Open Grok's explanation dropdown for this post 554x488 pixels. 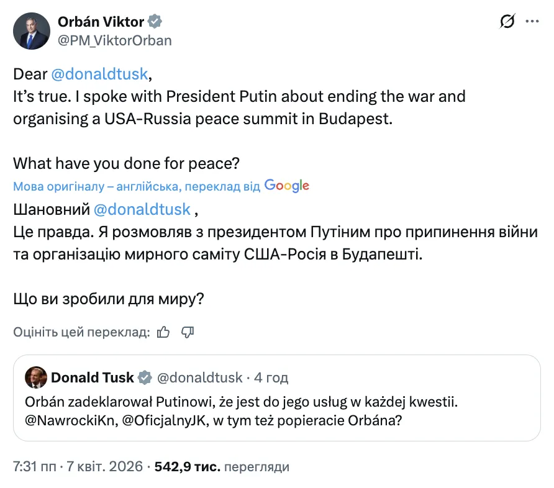click(x=507, y=20)
